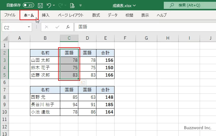Click the total cell 164
The height and width of the screenshot is (136, 216).
(x=105, y=112)
